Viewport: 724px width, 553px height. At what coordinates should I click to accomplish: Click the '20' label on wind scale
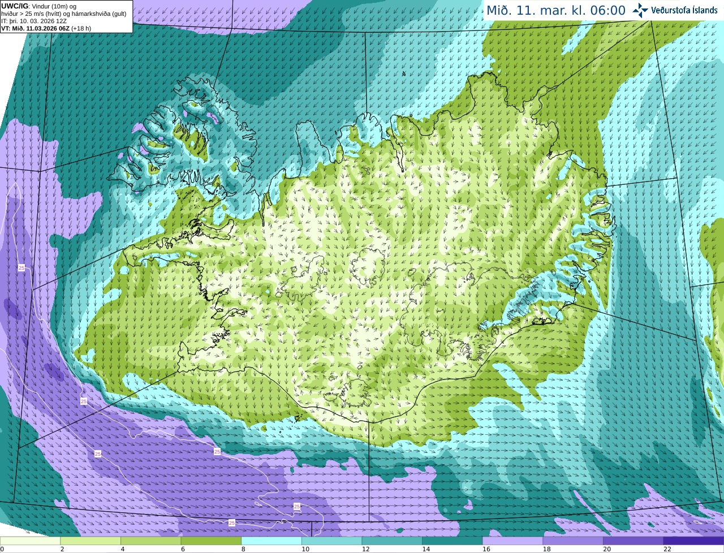point(607,549)
